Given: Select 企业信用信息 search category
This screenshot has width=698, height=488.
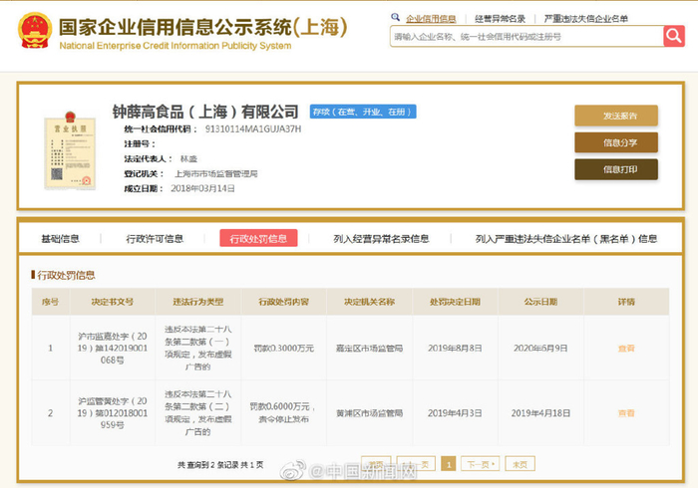Looking at the screenshot, I should 431,19.
